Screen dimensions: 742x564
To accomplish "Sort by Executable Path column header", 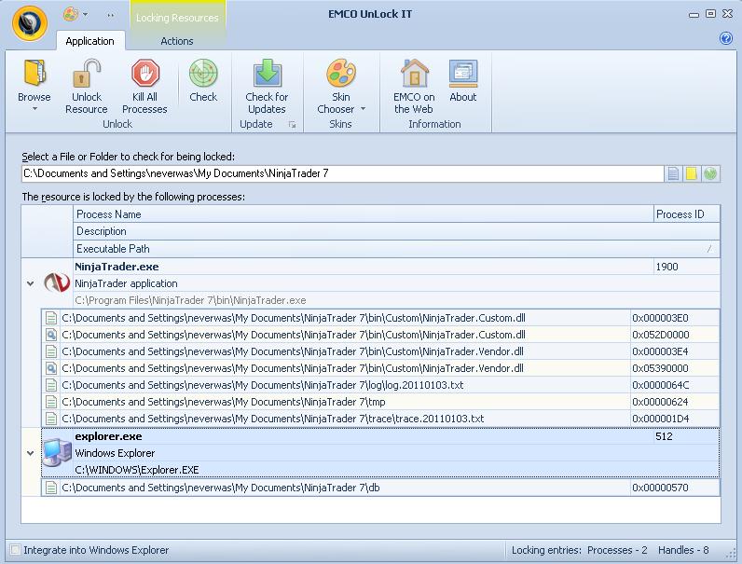I will point(396,249).
